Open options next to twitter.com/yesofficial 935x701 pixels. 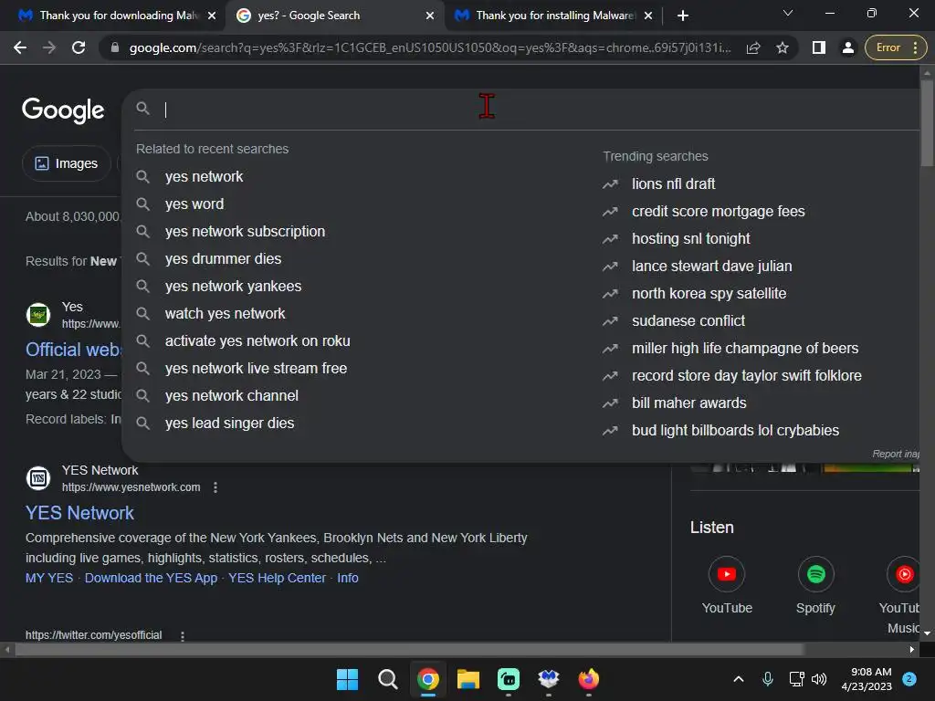point(183,635)
